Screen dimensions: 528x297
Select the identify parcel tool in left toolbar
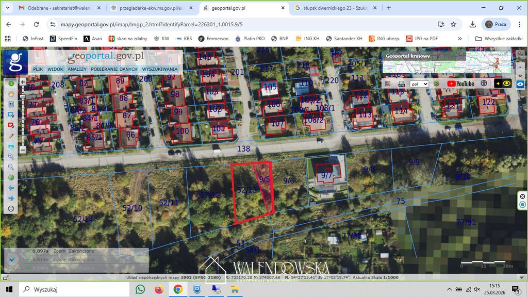tap(10, 125)
